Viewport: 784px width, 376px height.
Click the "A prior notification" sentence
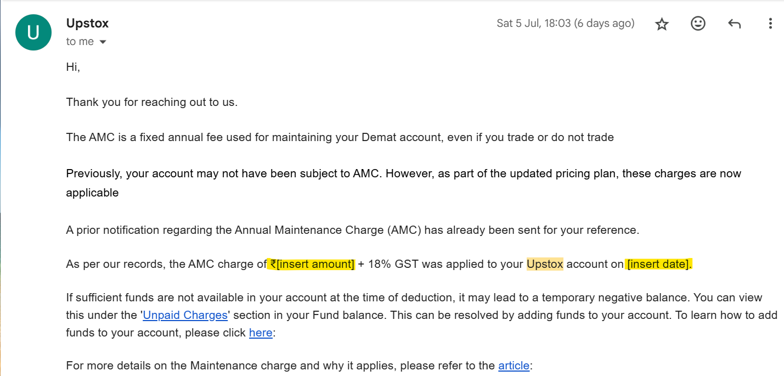(352, 230)
